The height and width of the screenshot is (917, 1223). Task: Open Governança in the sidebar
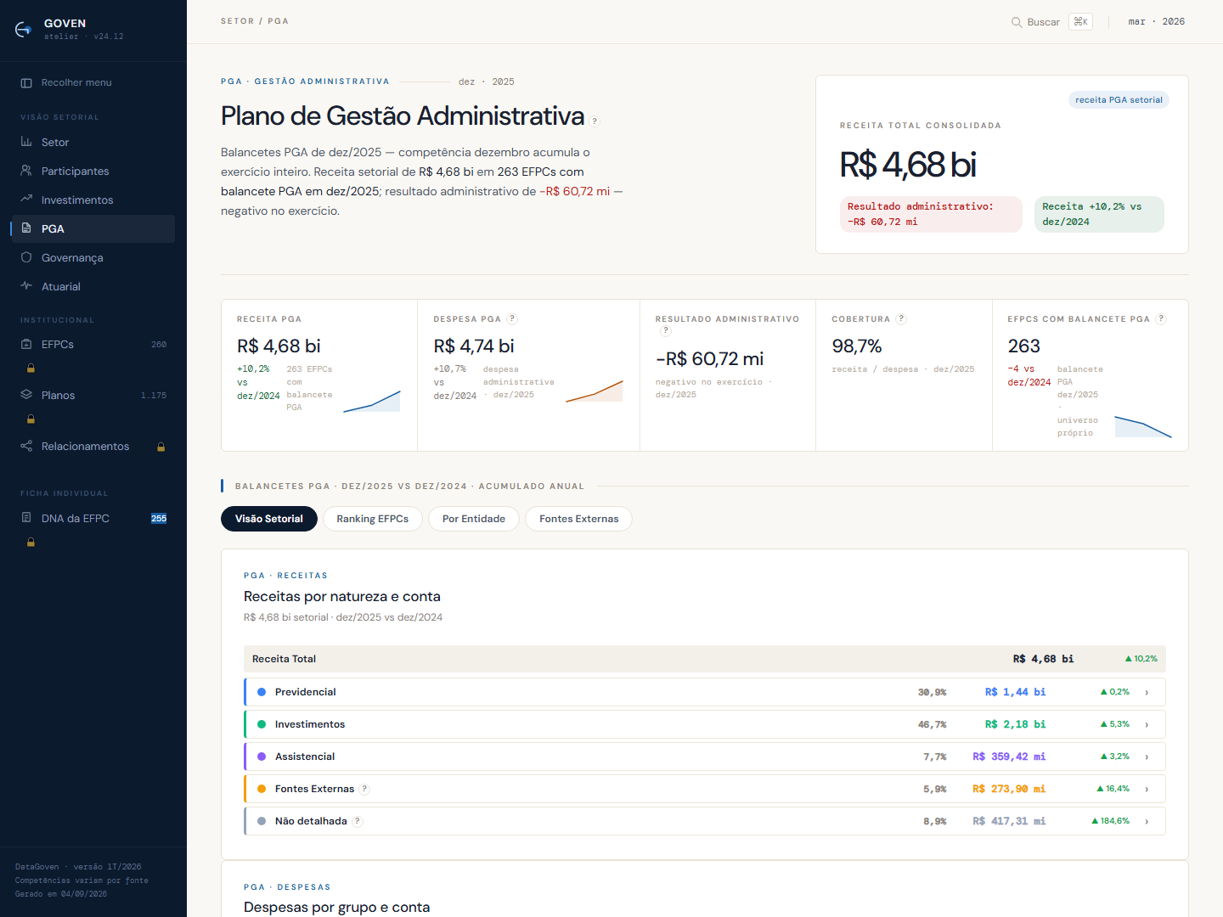coord(93,257)
